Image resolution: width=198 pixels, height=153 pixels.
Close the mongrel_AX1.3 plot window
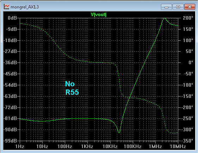190,7
